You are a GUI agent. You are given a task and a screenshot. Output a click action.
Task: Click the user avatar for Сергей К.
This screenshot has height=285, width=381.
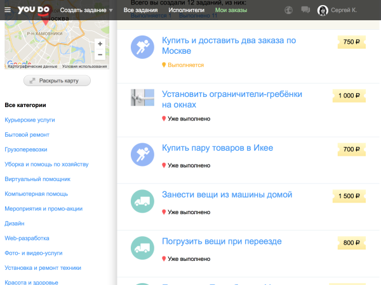coord(323,10)
